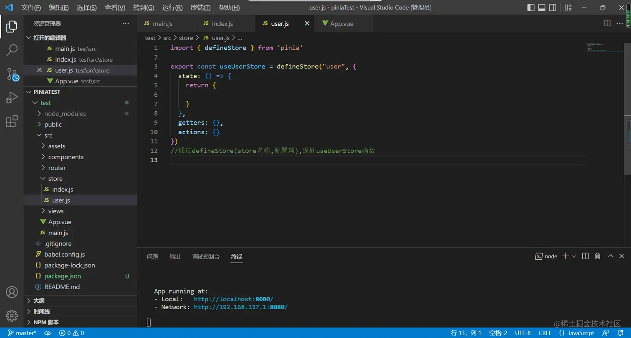Open the Explorer panel more actions ellipsis
The width and height of the screenshot is (631, 338).
pos(126,24)
